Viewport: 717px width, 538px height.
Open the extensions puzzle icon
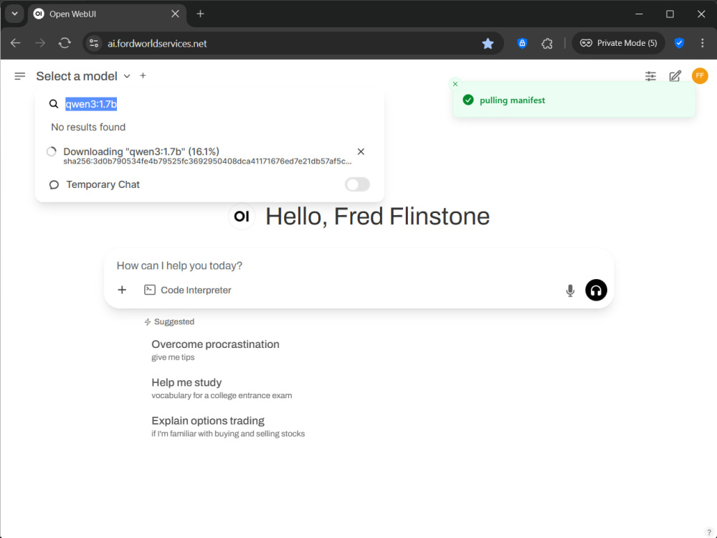point(547,44)
